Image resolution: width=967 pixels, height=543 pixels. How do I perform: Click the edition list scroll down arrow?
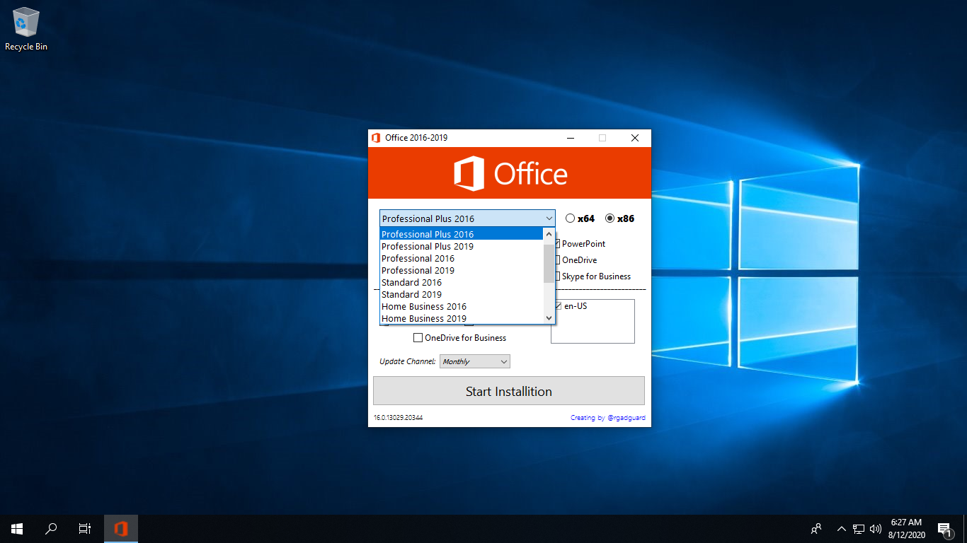click(x=549, y=318)
